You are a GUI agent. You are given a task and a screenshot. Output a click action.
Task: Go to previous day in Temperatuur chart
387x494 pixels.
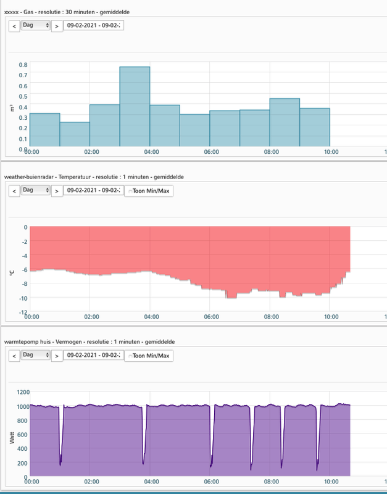(14, 191)
